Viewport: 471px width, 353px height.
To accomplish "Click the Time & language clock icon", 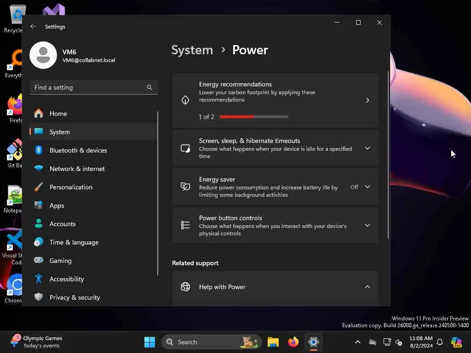I will click(x=39, y=242).
